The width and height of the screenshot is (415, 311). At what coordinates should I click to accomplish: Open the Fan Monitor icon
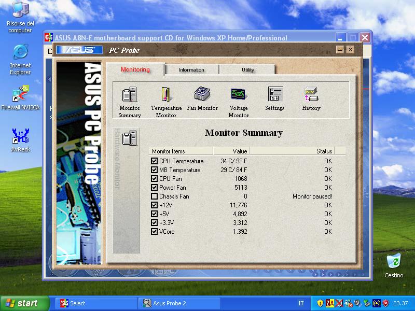[202, 94]
